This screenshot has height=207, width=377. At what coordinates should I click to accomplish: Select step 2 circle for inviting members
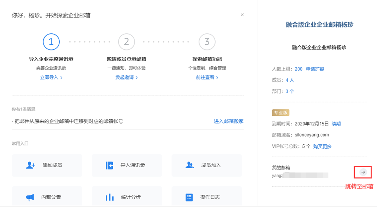pyautogui.click(x=126, y=42)
